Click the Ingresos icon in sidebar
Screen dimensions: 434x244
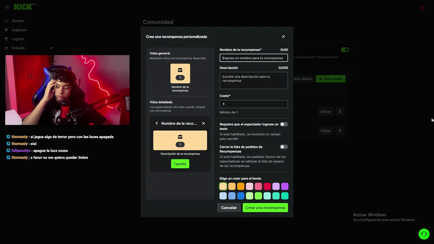(x=6, y=30)
